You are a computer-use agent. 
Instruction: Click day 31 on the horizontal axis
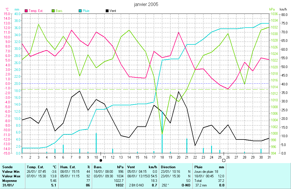(269, 157)
